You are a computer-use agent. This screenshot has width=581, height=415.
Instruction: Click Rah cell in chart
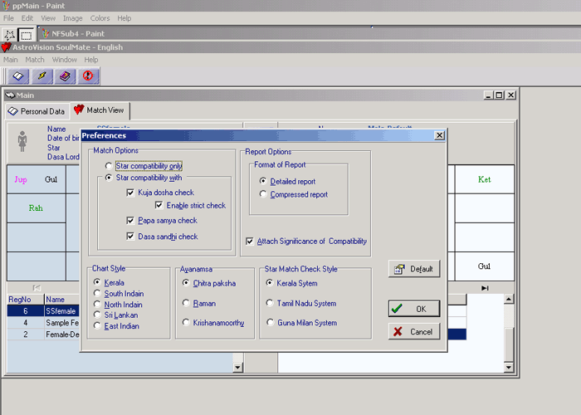[x=36, y=207]
